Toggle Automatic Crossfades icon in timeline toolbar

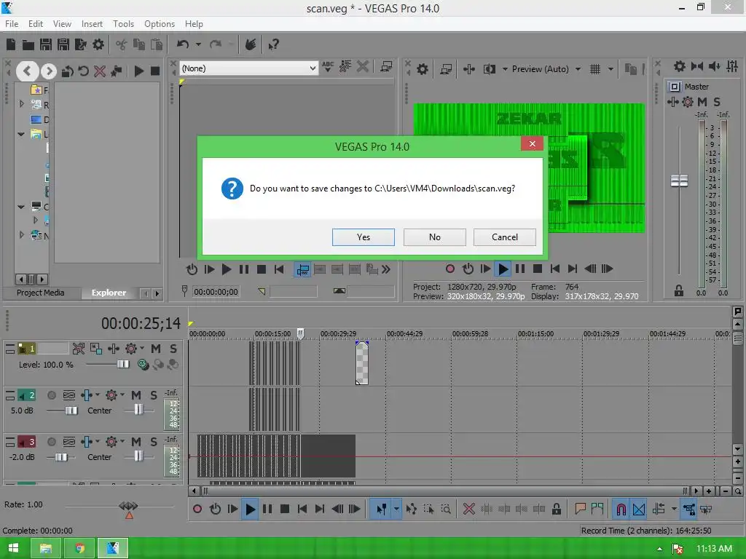pos(639,509)
